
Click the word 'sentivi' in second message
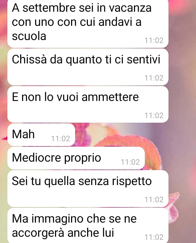click(x=143, y=60)
